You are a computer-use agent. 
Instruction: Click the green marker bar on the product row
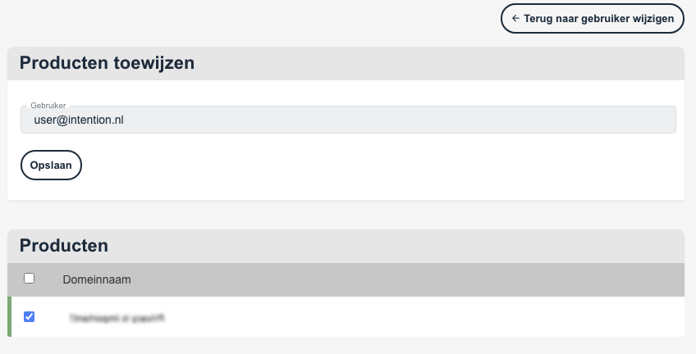[x=9, y=317]
